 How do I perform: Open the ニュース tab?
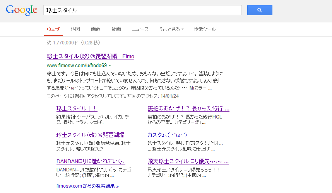pos(140,29)
